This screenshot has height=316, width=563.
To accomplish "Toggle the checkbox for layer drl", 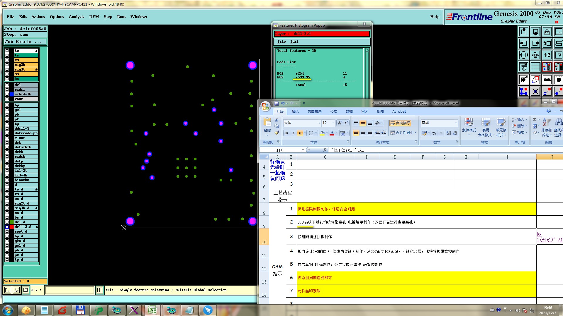I will tap(7, 85).
